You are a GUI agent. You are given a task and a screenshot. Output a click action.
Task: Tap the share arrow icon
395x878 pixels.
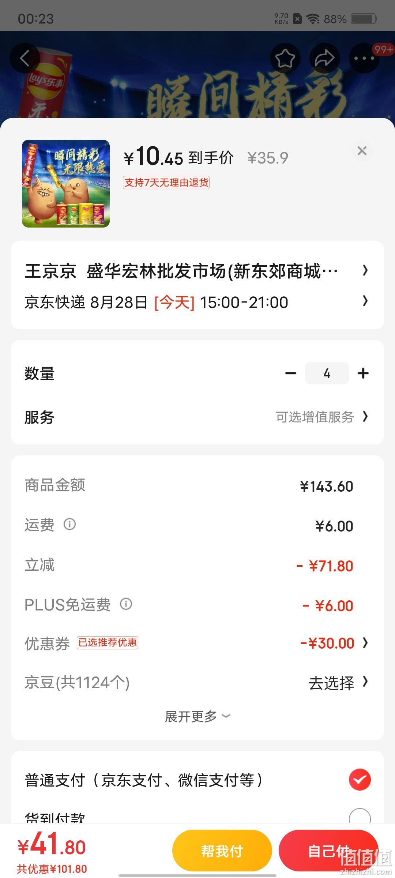pos(324,58)
